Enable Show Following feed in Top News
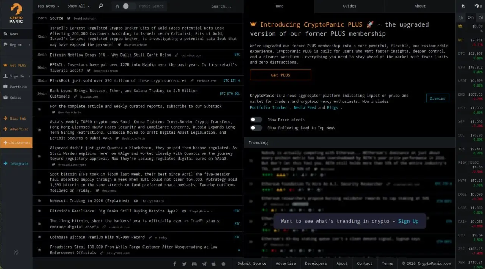Screen dimensions: 485x269 click(256, 128)
